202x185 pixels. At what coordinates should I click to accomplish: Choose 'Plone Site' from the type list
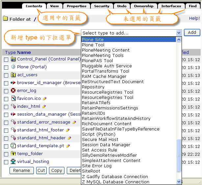(129, 39)
